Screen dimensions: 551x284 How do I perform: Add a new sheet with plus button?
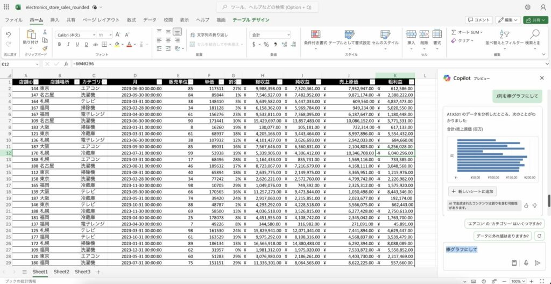point(98,272)
